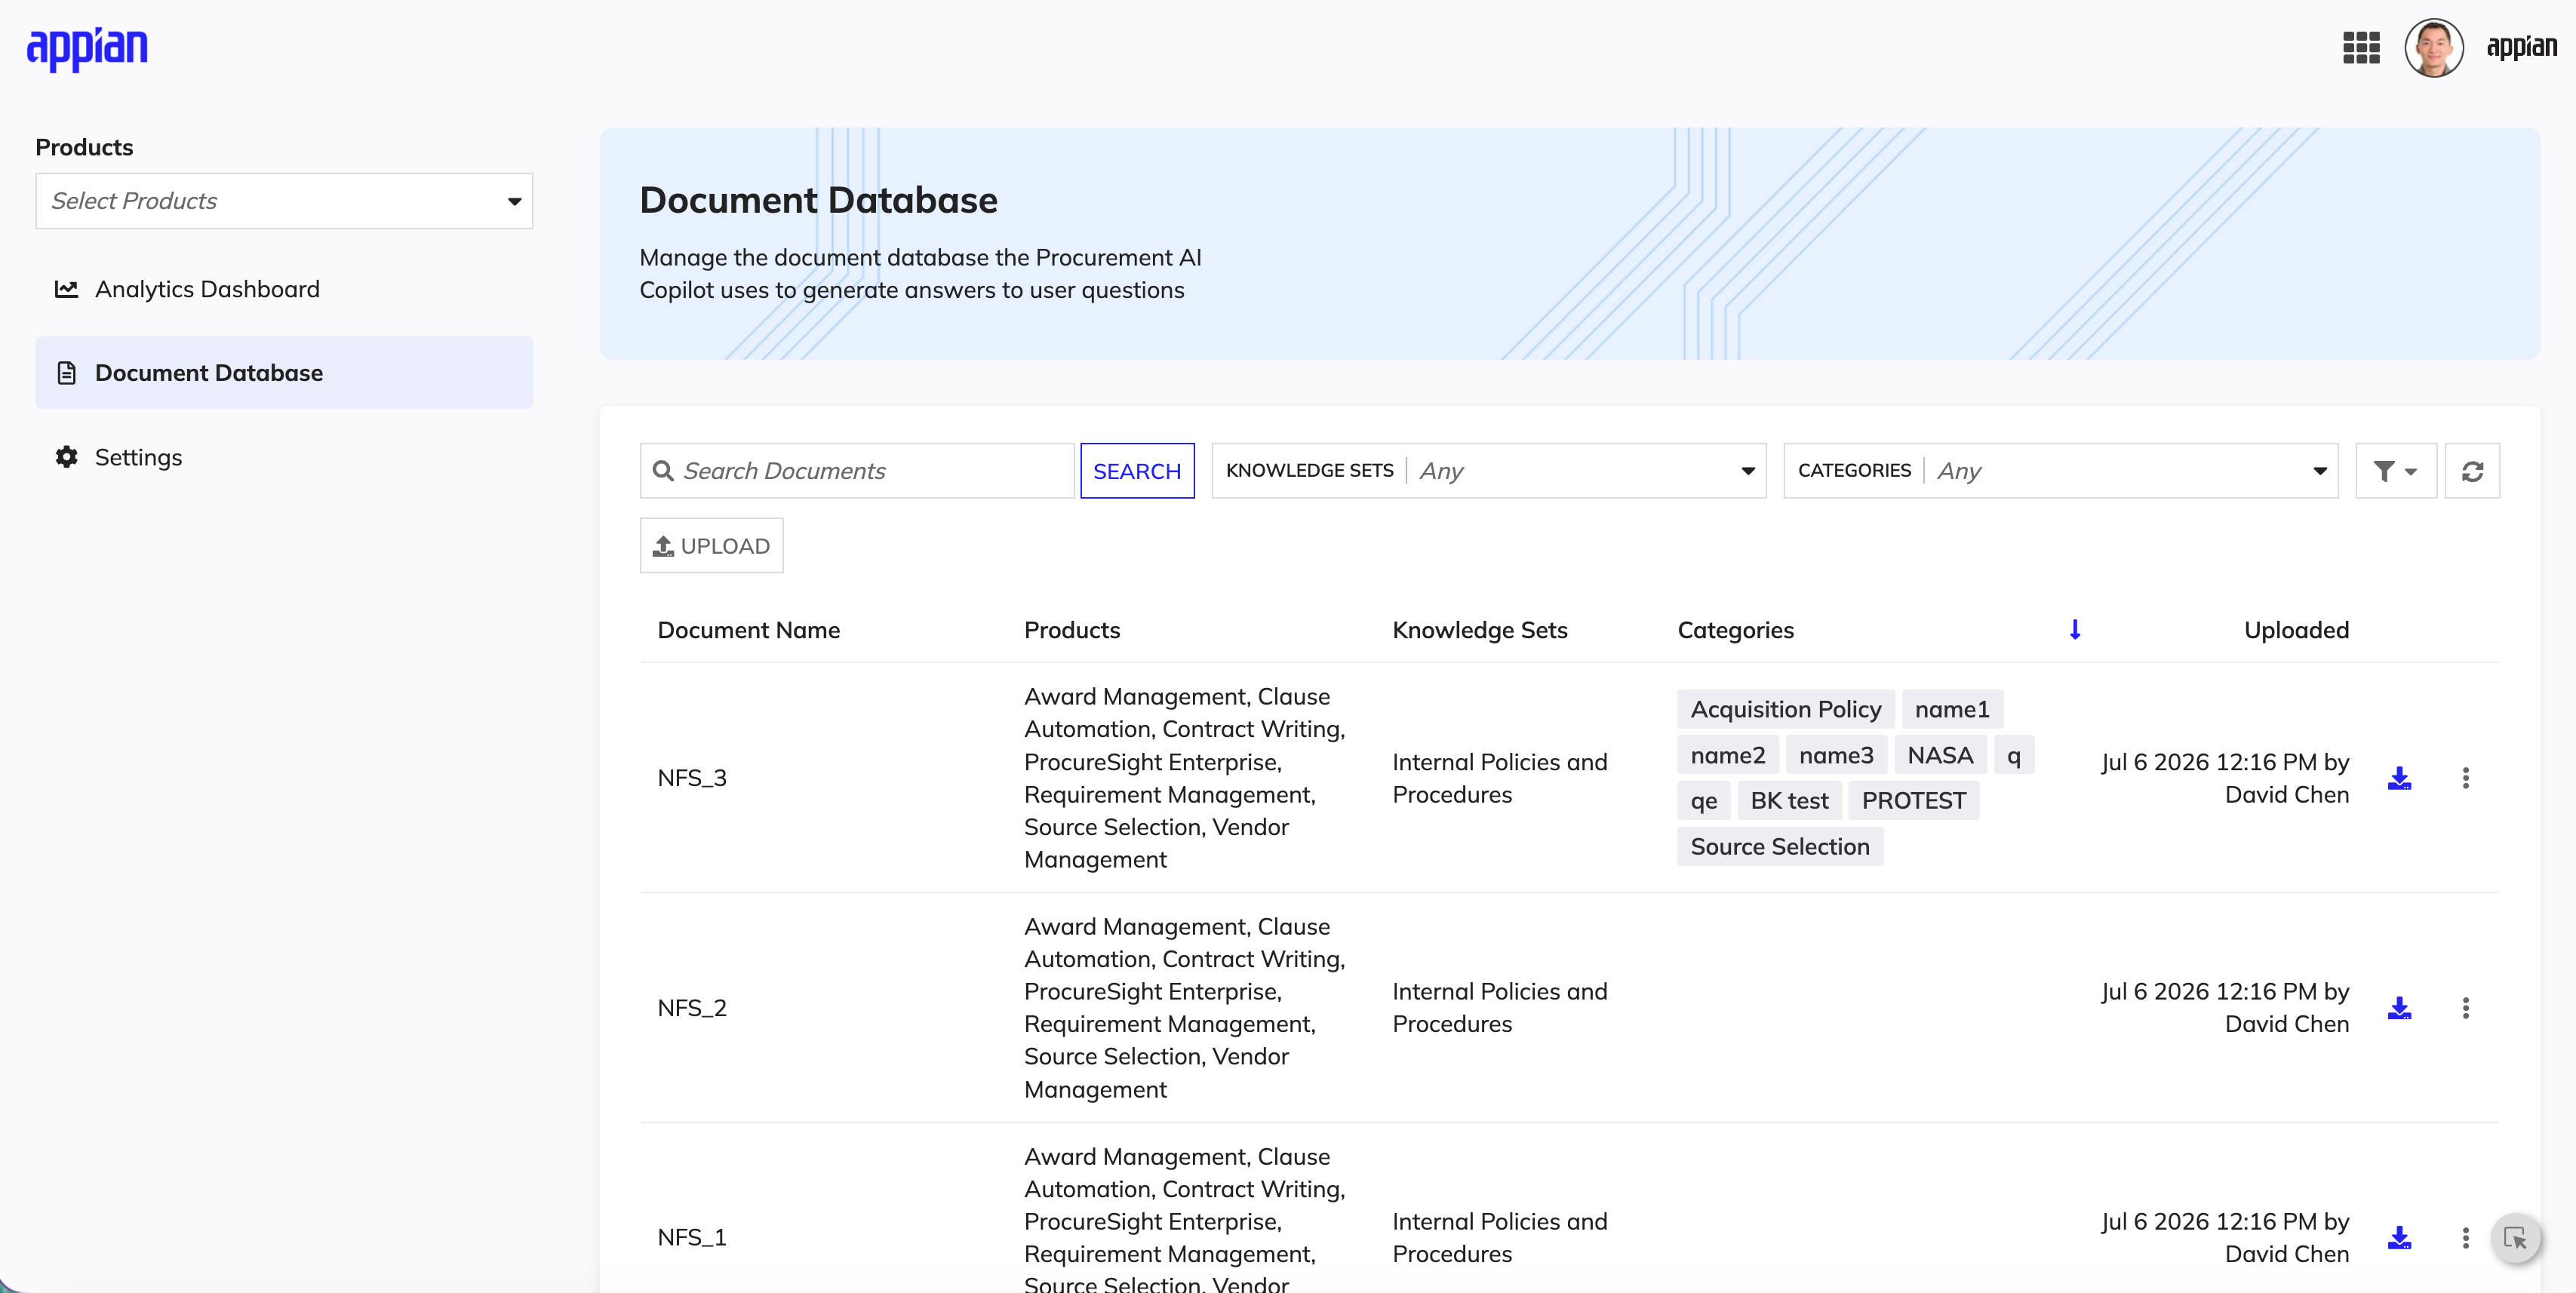
Task: Click the appian username text in header
Action: pos(2521,47)
